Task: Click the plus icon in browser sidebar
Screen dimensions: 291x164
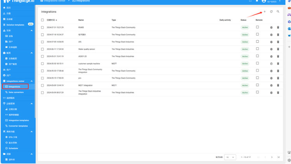Action: pos(289,47)
